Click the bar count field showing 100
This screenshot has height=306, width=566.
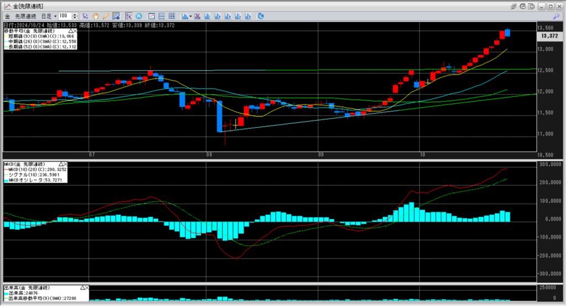(x=64, y=16)
